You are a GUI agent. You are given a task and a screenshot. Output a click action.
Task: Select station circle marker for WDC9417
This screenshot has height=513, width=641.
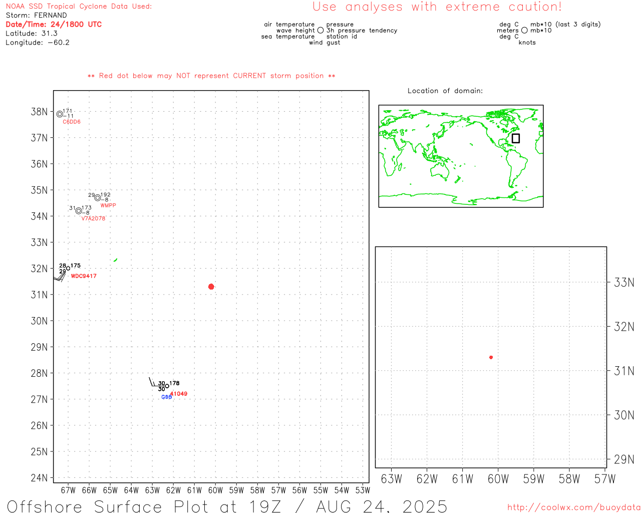68,269
